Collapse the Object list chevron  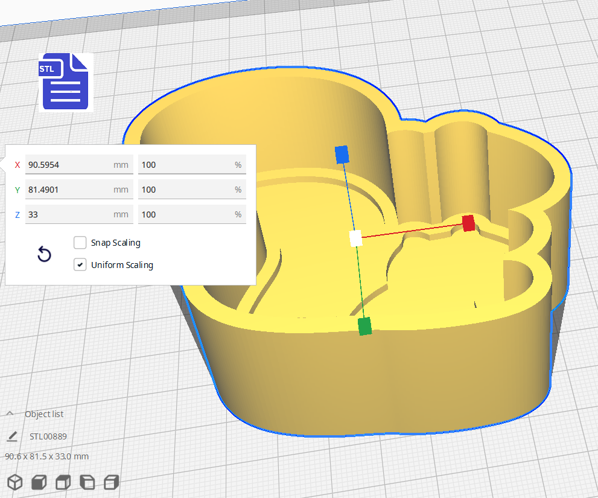10,413
